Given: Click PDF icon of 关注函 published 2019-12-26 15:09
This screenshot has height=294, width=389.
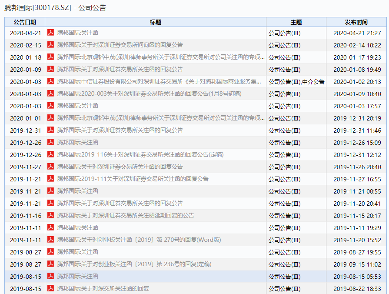Looking at the screenshot, I should pos(50,142).
